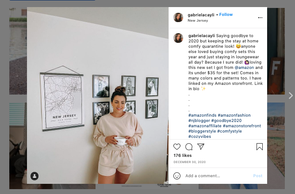Like the post with the heart icon
295x194 pixels.
(177, 147)
